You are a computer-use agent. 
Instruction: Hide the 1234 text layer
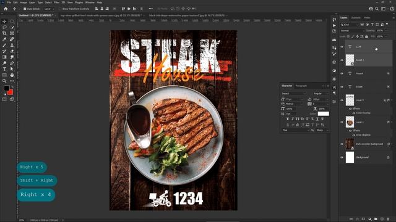coord(342,47)
